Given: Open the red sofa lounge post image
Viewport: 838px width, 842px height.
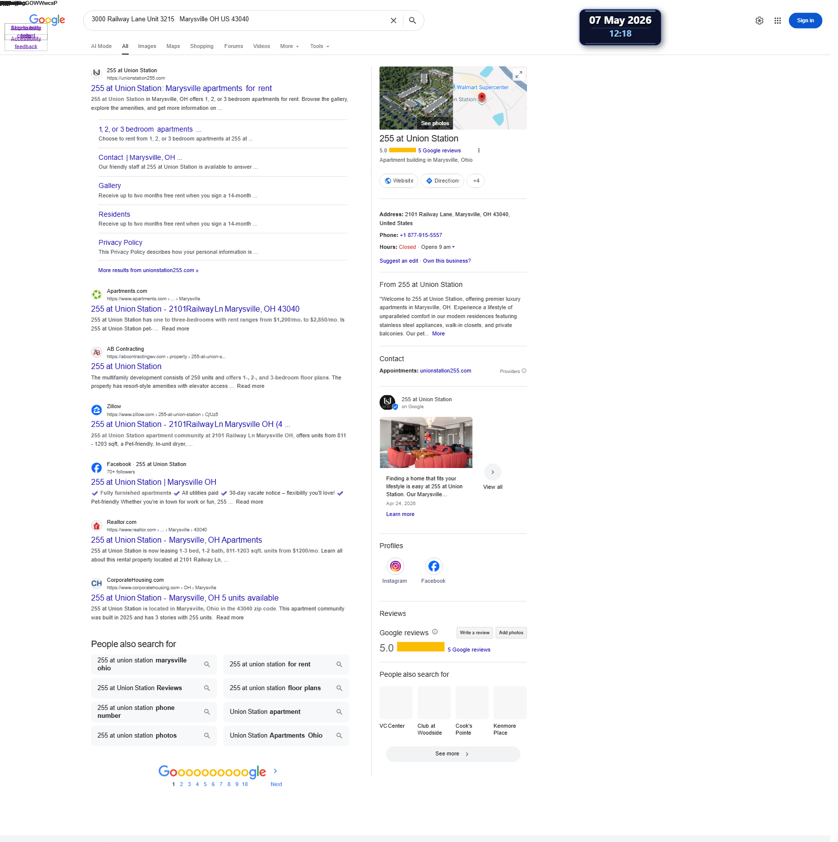Looking at the screenshot, I should (426, 442).
